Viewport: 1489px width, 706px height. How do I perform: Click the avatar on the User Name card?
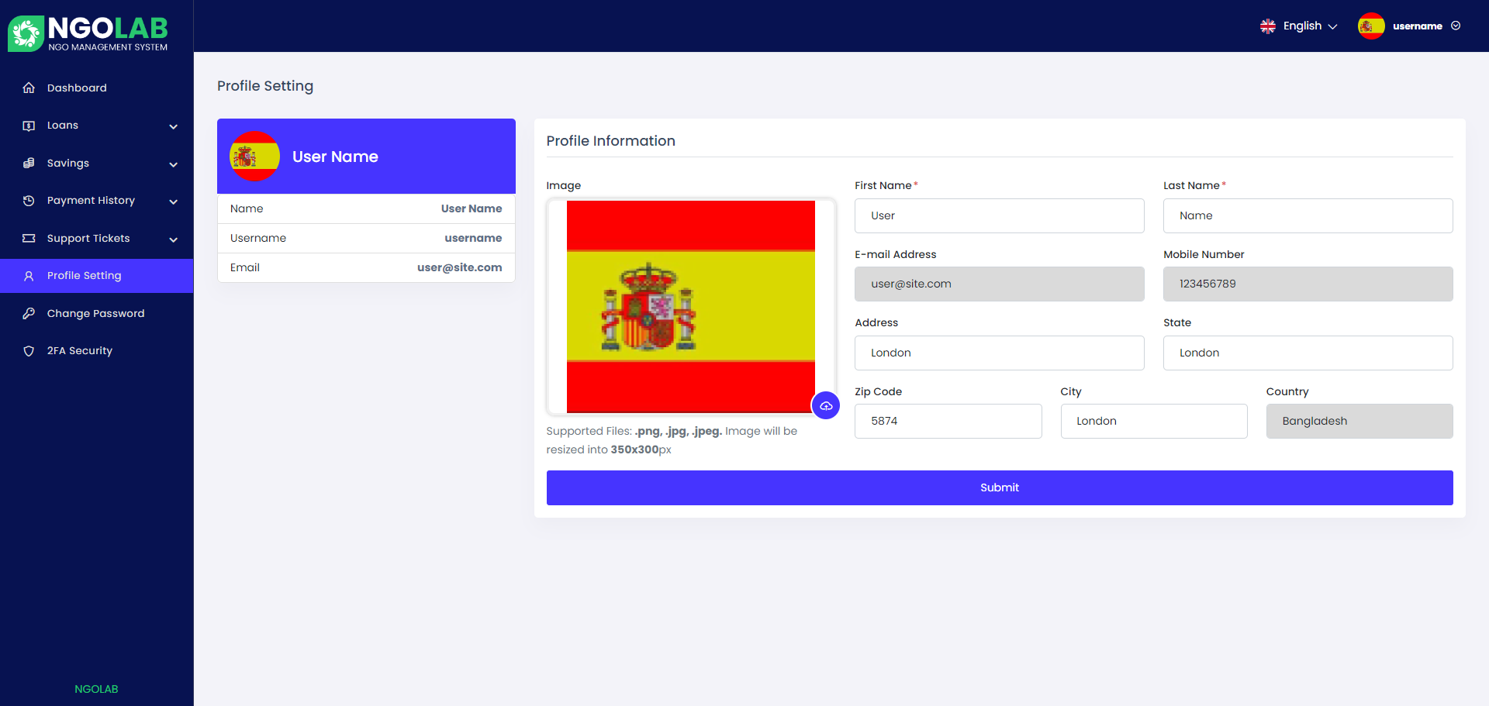tap(254, 157)
